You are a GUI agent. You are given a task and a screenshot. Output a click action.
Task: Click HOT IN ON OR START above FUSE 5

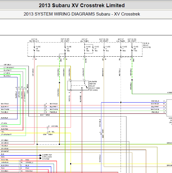tap(104, 40)
